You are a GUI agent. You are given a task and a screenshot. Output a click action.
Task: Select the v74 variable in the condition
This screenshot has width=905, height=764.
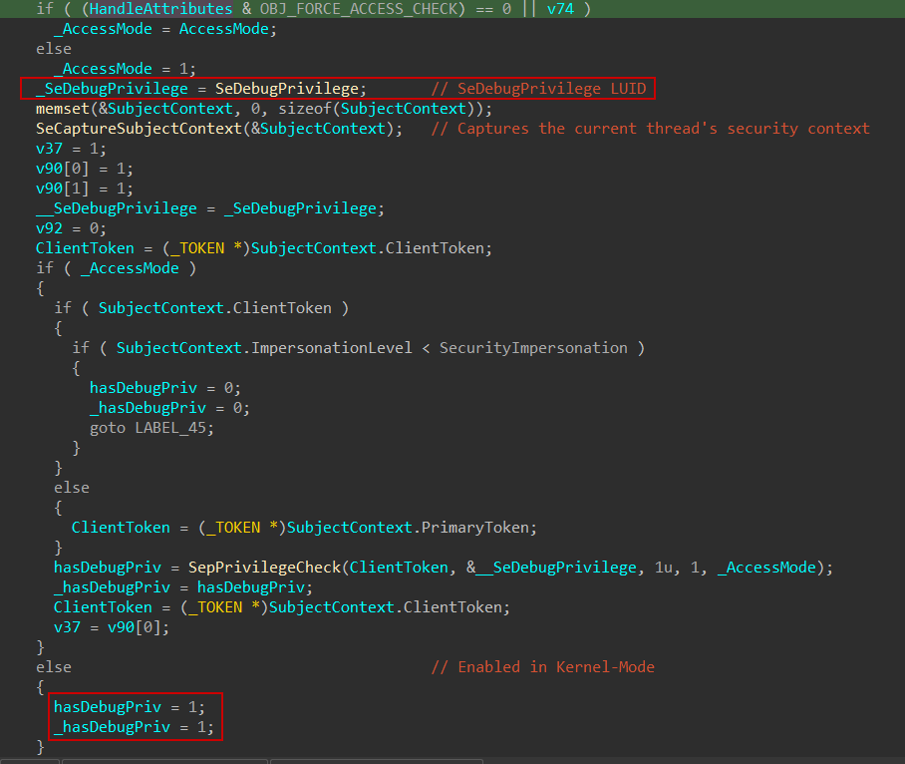pyautogui.click(x=560, y=9)
